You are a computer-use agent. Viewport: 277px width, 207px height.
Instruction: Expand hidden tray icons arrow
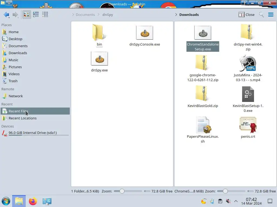click(236, 201)
